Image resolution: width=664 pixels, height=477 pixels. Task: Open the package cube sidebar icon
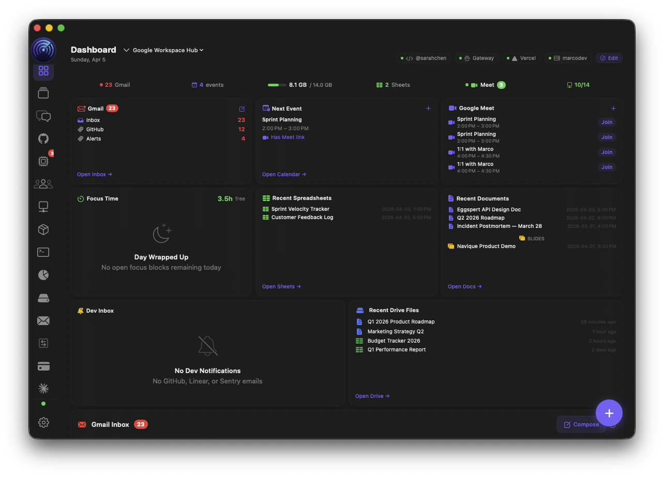[x=43, y=229]
